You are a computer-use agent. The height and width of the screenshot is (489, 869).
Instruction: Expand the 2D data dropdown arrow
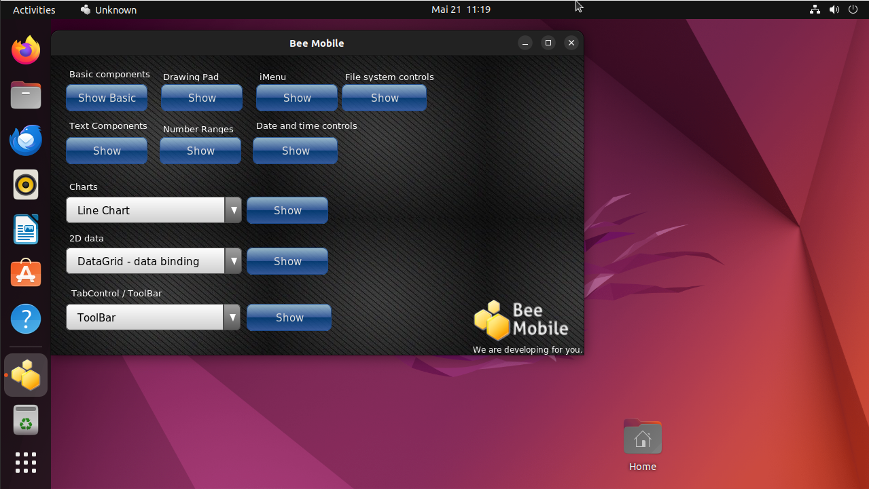pos(233,261)
